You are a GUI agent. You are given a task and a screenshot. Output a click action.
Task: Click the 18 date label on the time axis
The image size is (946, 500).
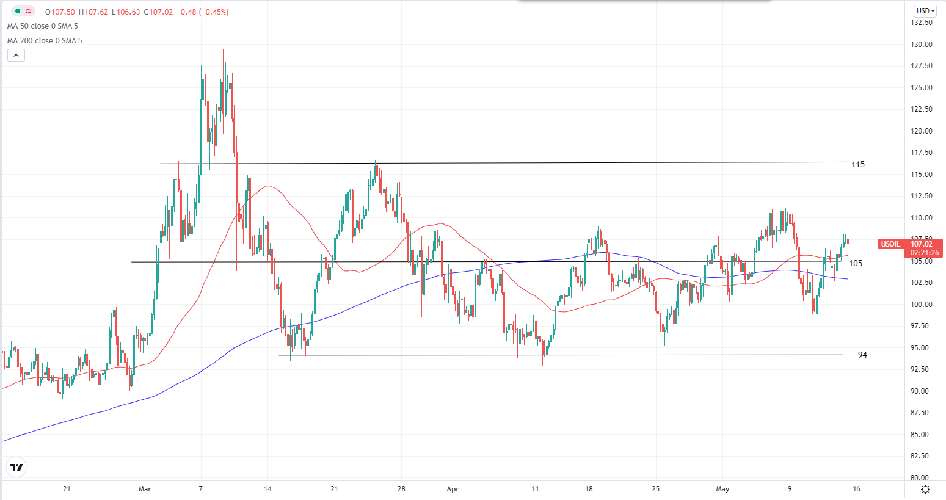click(589, 489)
